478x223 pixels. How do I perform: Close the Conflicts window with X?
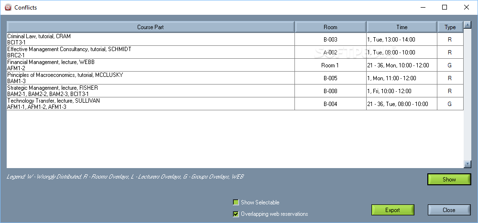(x=467, y=7)
